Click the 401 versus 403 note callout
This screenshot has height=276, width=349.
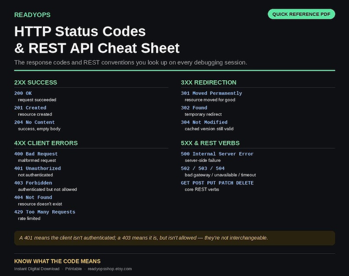174,238
